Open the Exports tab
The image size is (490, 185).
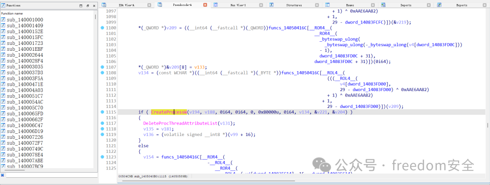pyautogui.click(x=461, y=5)
